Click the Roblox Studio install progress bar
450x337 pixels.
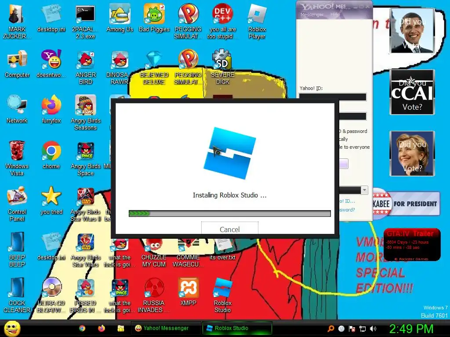(x=229, y=214)
